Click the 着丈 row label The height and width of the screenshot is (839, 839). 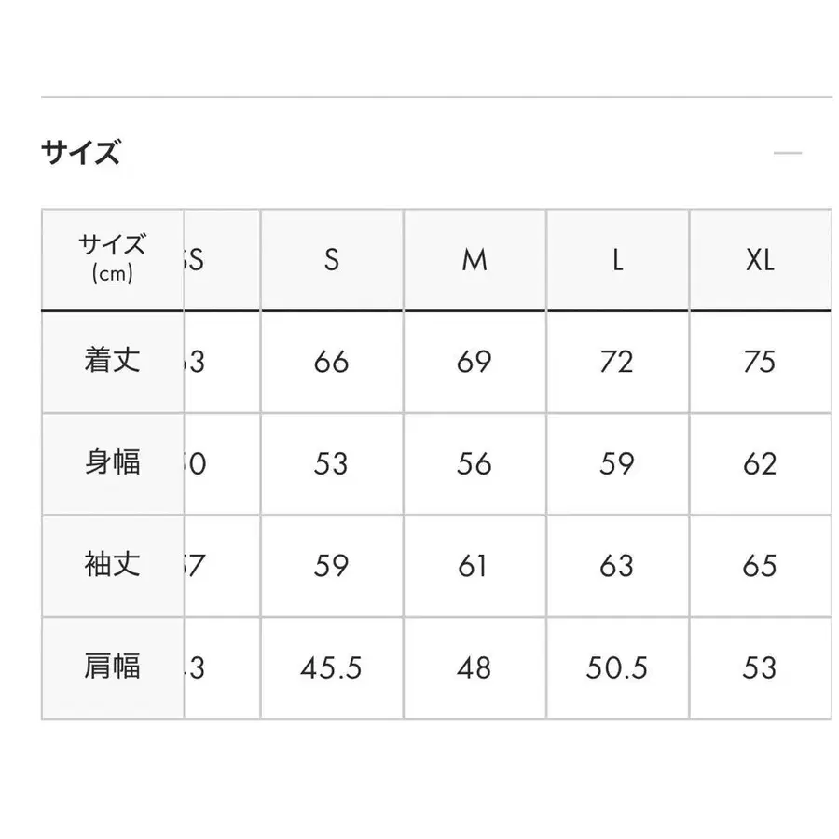click(x=112, y=362)
